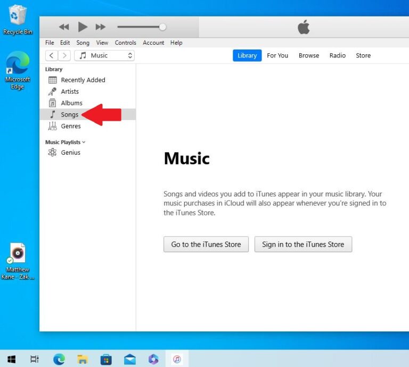Click the Apple logo in iTunes header
Image resolution: width=409 pixels, height=367 pixels.
pyautogui.click(x=304, y=27)
